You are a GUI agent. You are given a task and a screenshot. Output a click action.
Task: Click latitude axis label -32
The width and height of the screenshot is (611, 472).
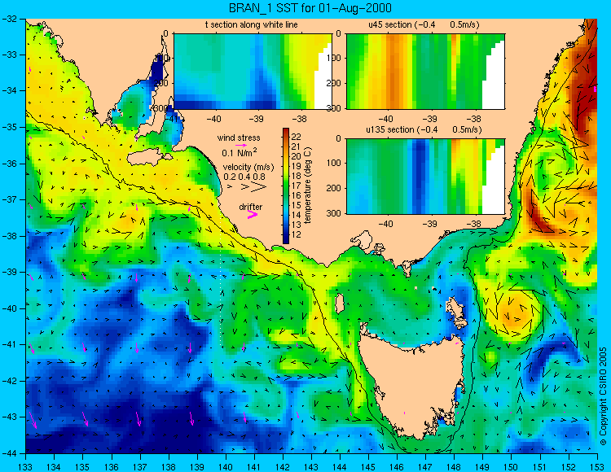10,18
